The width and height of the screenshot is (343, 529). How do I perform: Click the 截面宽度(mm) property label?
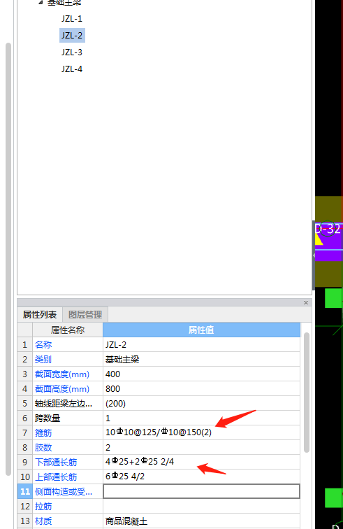pyautogui.click(x=62, y=374)
